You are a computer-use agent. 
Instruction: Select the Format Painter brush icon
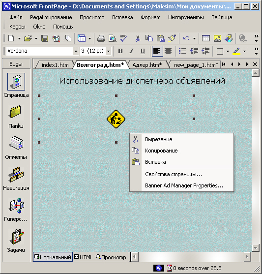pos(172,38)
